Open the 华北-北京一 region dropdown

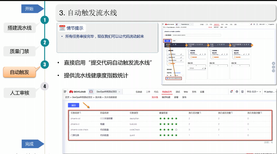click(x=254, y=91)
